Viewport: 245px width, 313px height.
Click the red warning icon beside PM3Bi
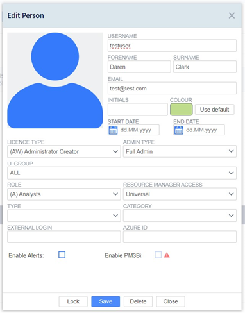tap(167, 255)
